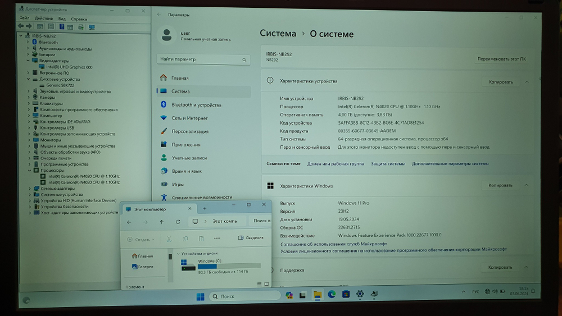Click the Explorer up arrow
The image size is (562, 316).
(162, 222)
